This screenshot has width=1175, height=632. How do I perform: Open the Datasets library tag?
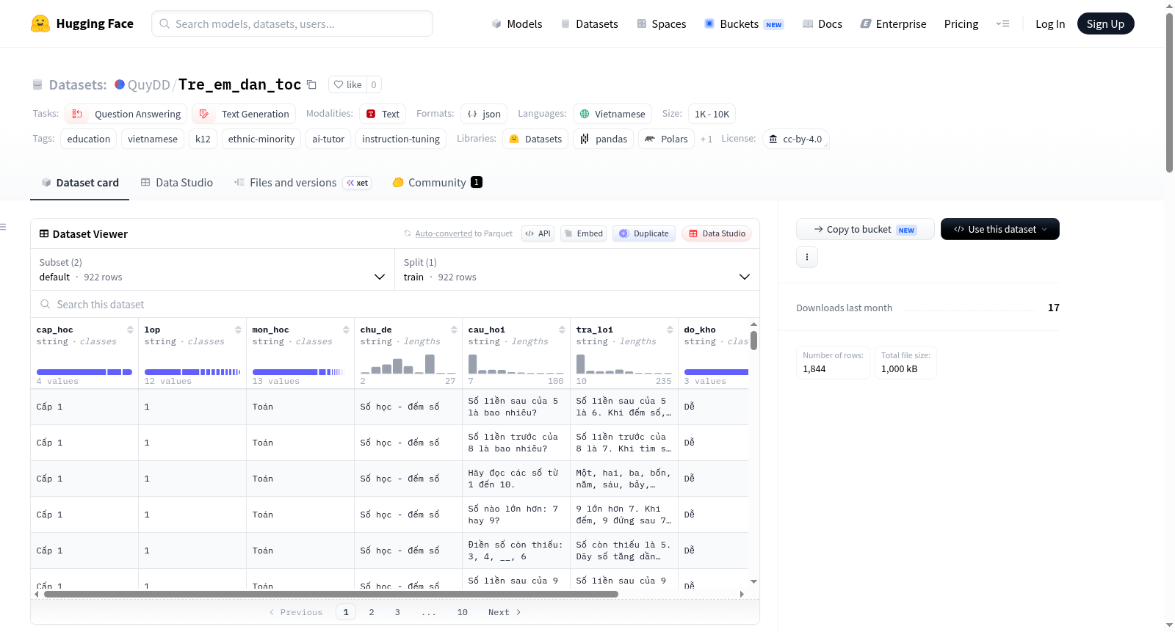(x=535, y=139)
